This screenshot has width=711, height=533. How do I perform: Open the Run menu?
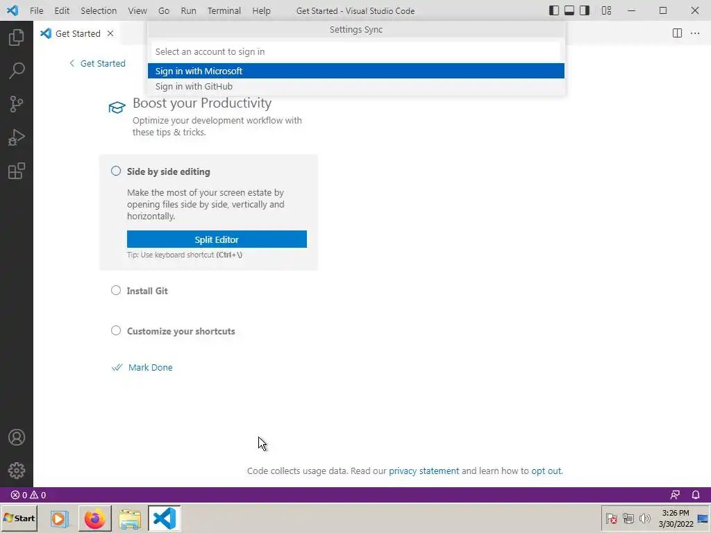(188, 10)
